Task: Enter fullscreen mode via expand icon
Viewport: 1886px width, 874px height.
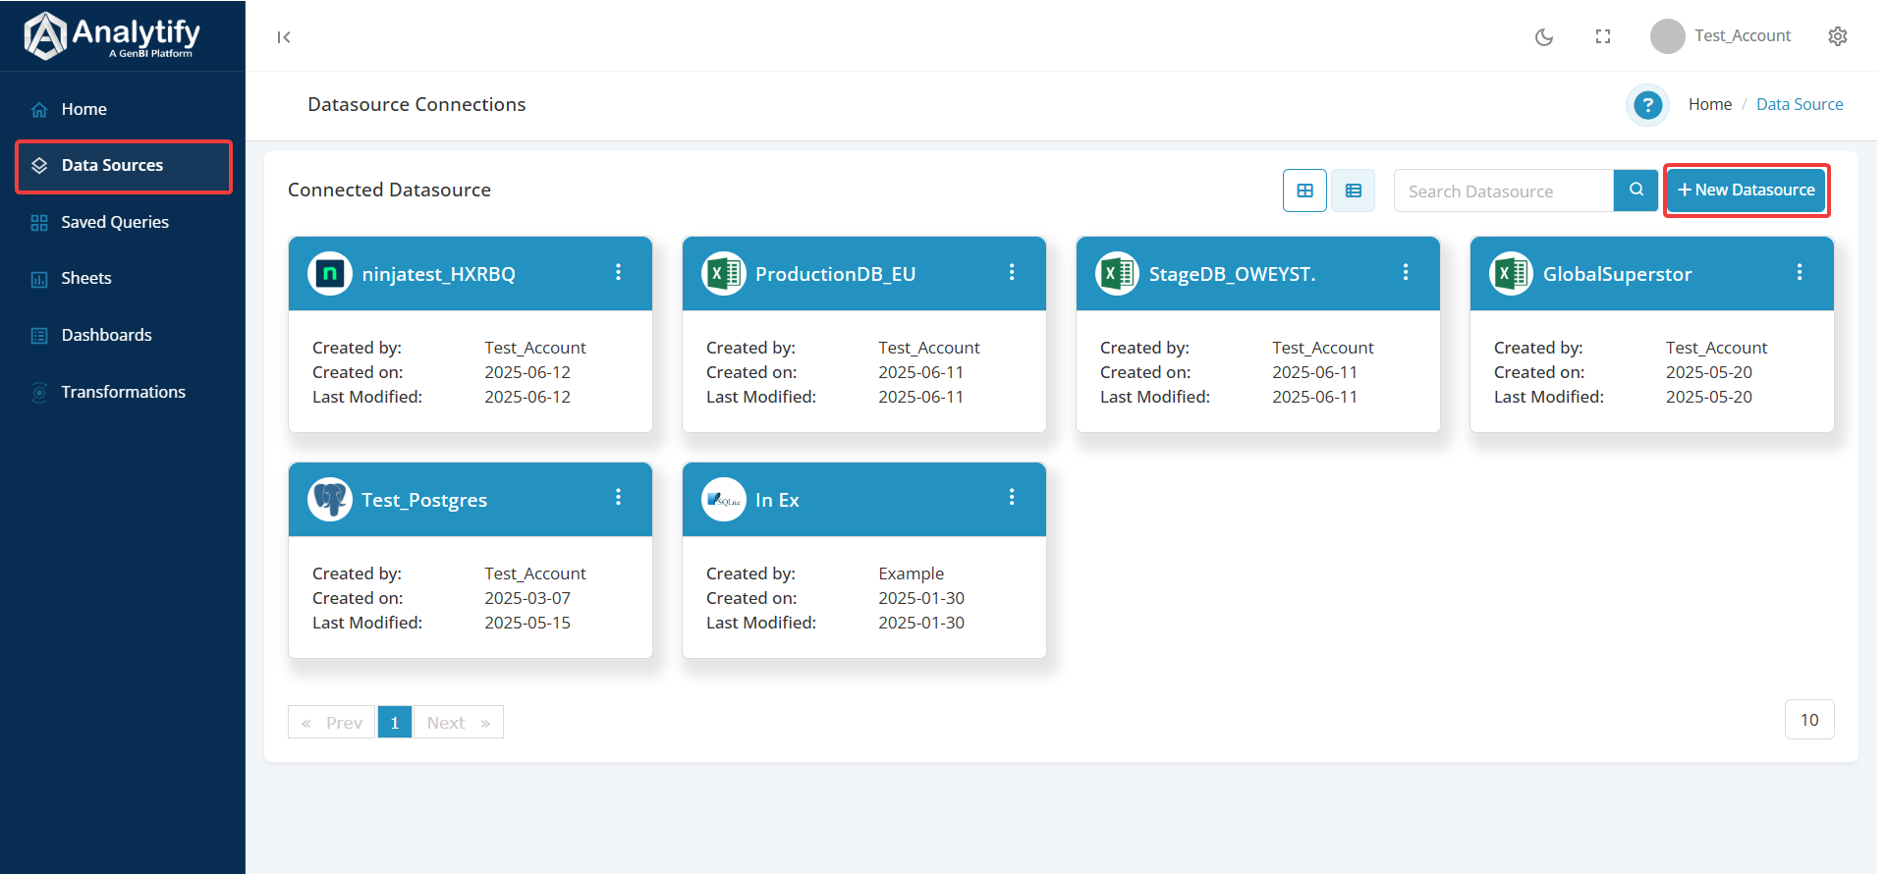Action: point(1603,36)
